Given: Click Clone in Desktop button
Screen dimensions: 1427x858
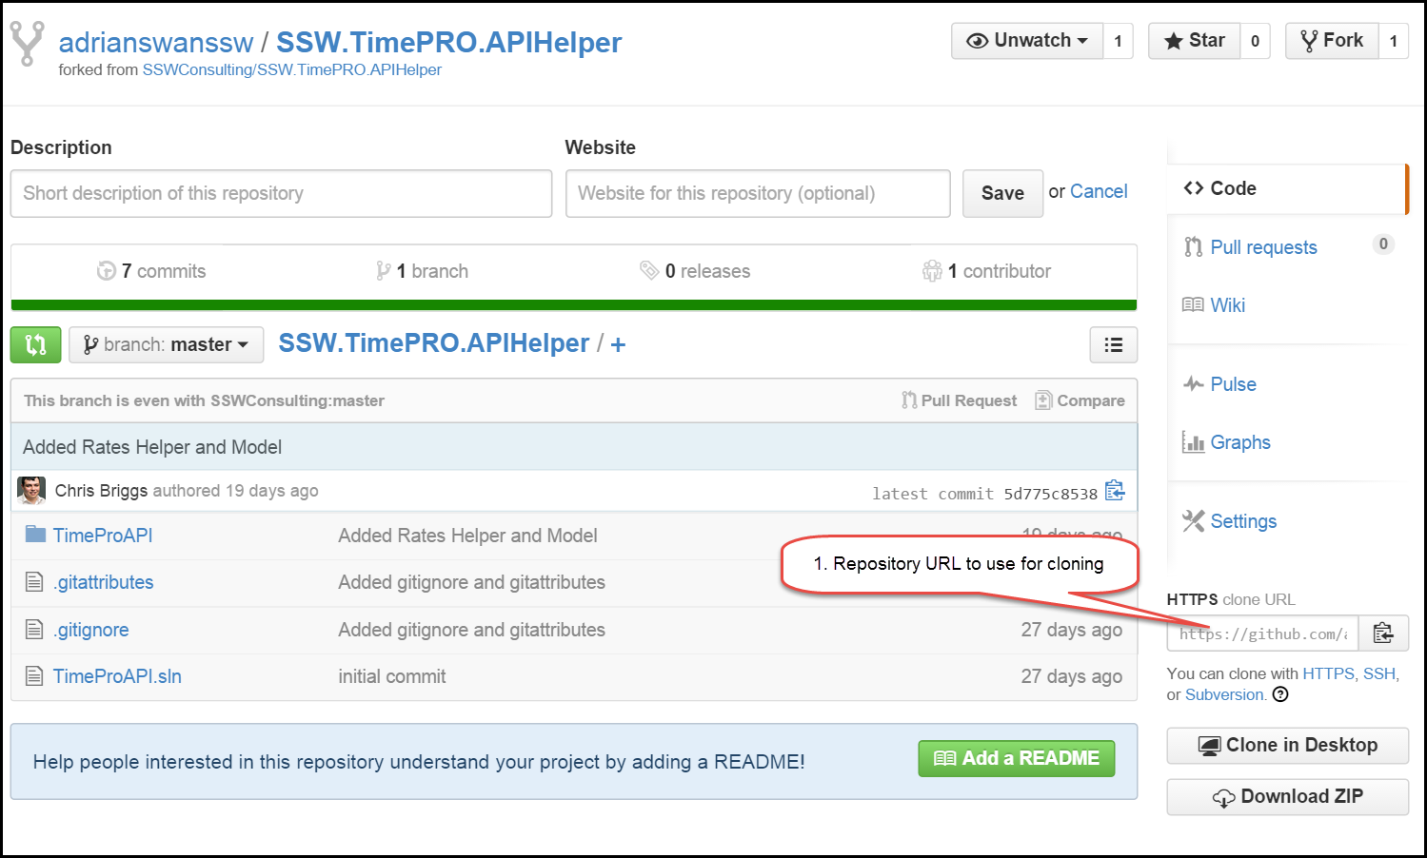Looking at the screenshot, I should pyautogui.click(x=1287, y=745).
